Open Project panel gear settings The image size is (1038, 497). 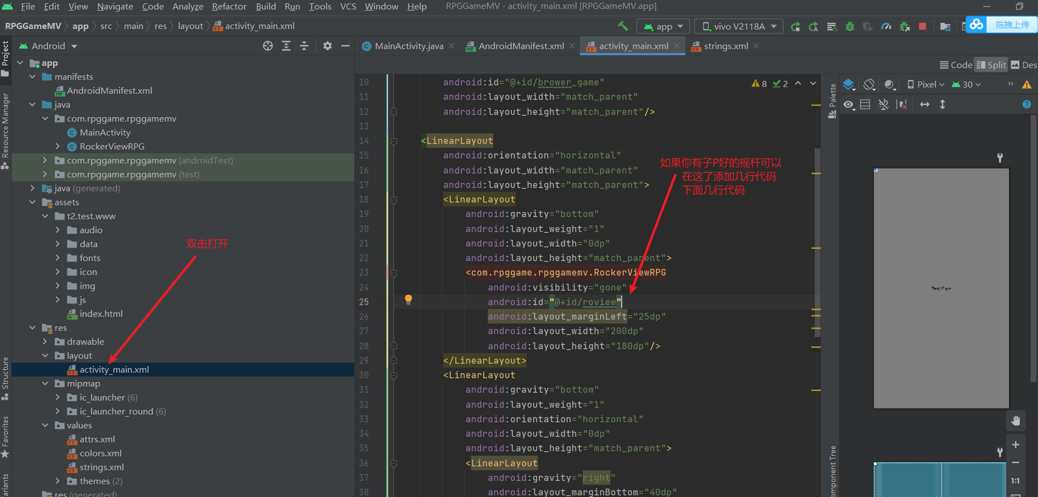pos(328,46)
